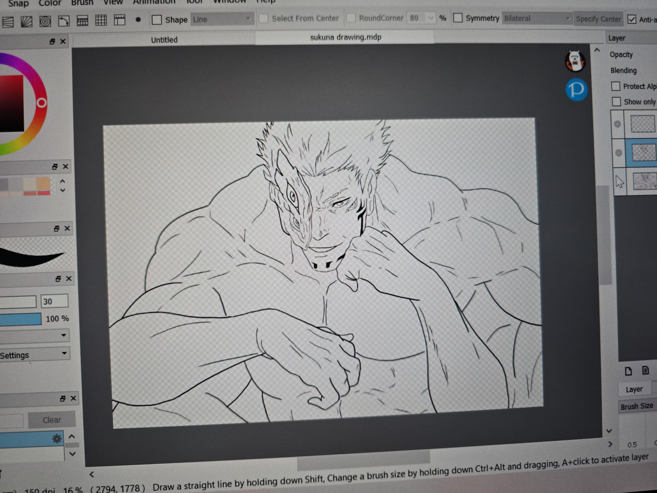Close the brush control panel
Screen dimensions: 657x493
coord(69,278)
